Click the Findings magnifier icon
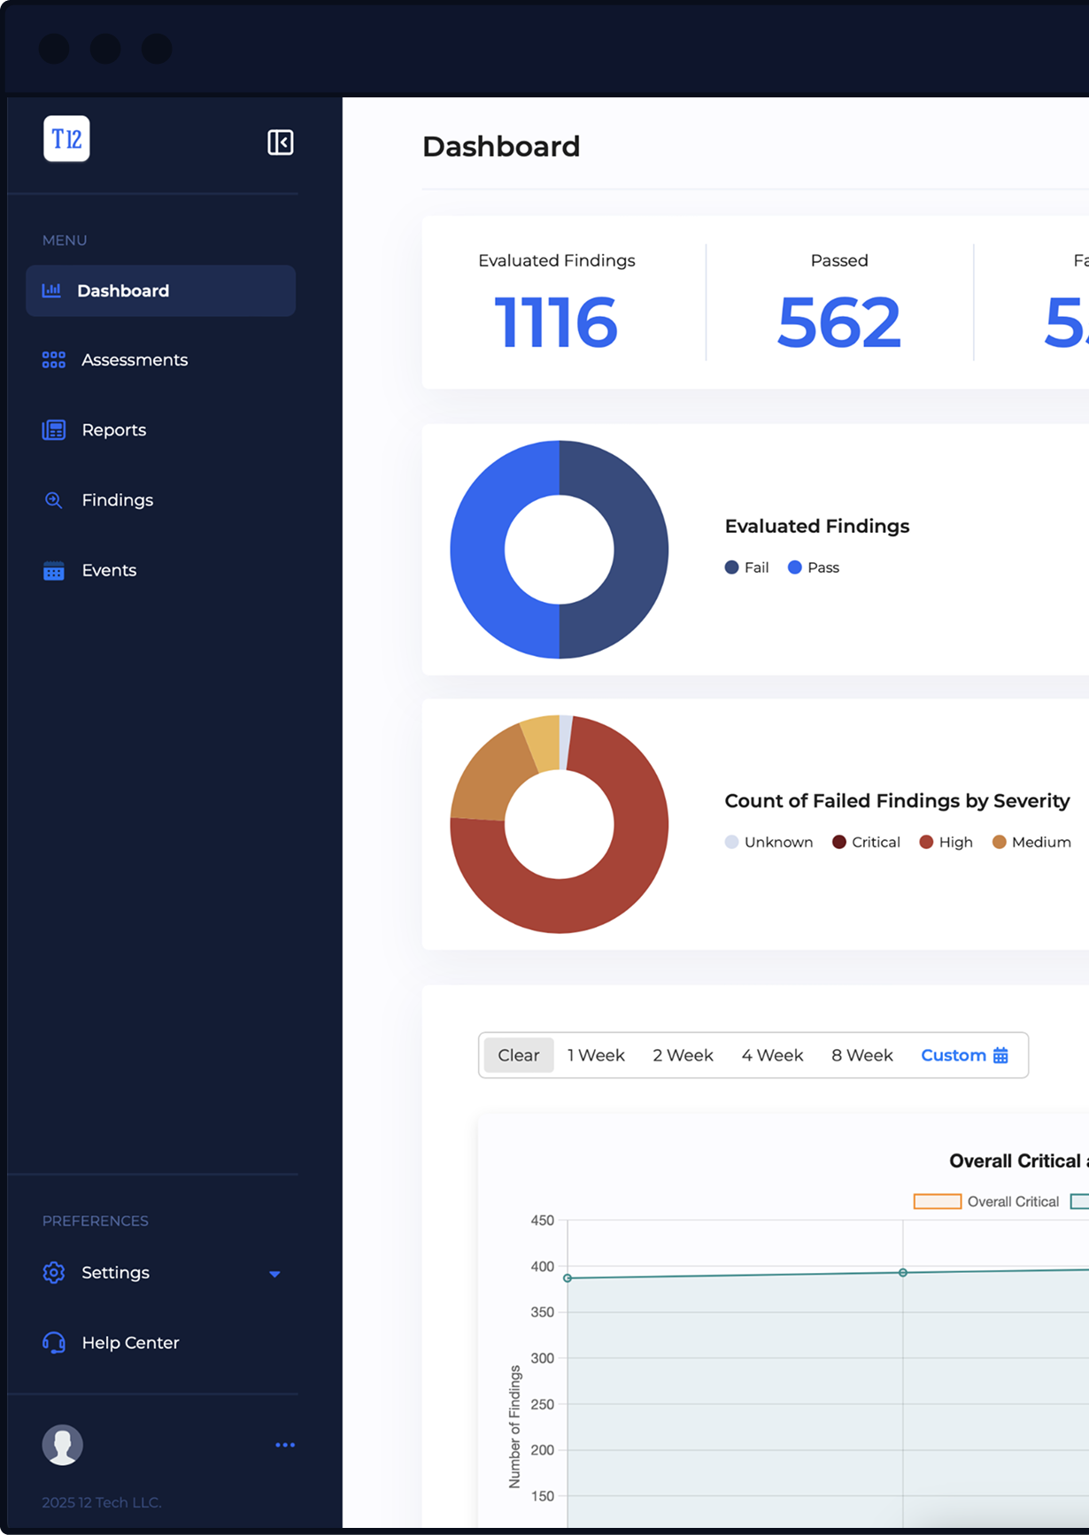Screen dimensions: 1089x1535 coord(54,500)
